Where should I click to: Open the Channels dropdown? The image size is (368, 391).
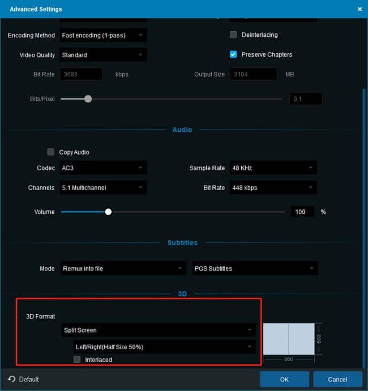pyautogui.click(x=103, y=187)
